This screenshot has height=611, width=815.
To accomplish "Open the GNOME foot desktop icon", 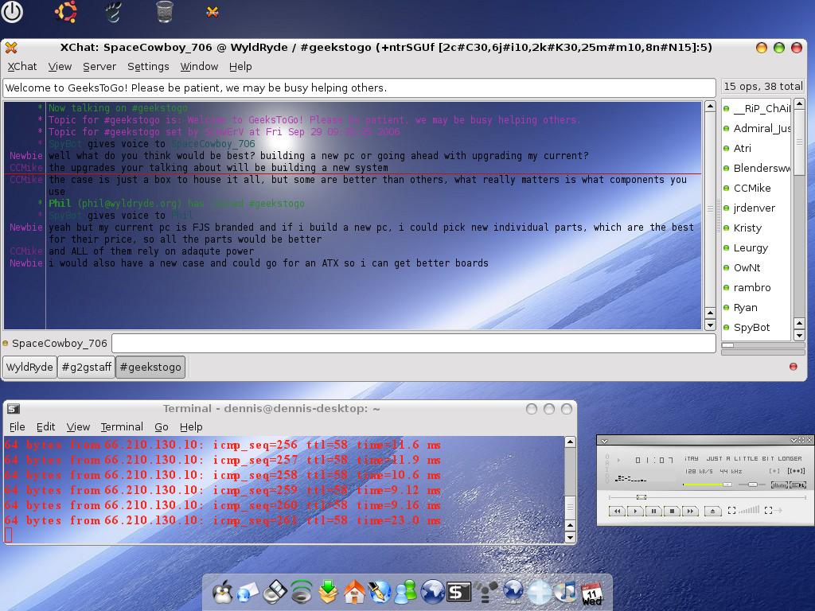I will point(113,12).
